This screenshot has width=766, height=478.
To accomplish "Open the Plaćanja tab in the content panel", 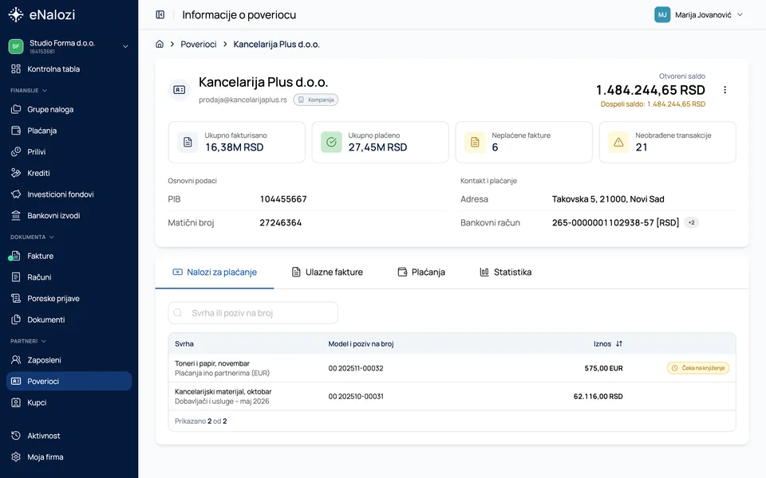I will pos(421,272).
